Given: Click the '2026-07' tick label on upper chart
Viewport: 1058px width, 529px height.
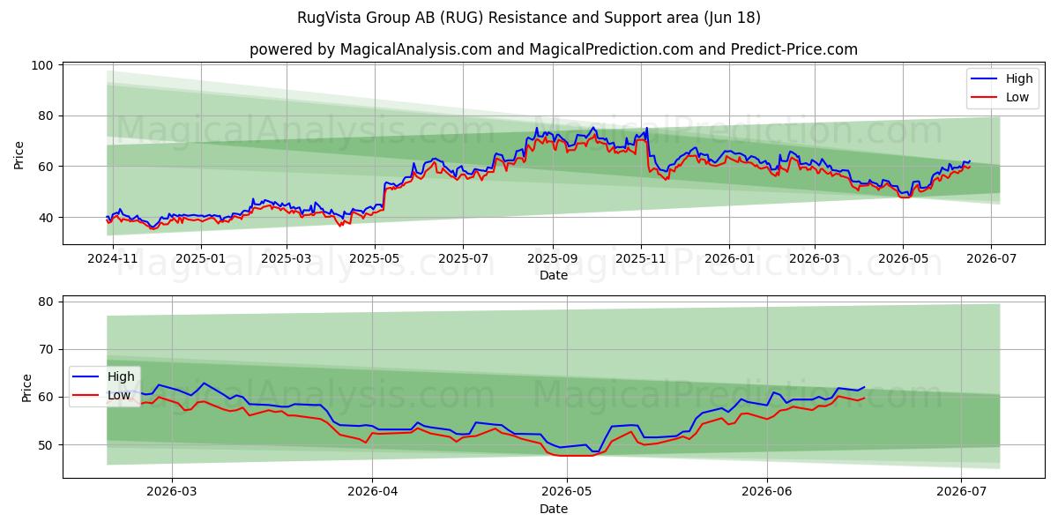Looking at the screenshot, I should (990, 259).
